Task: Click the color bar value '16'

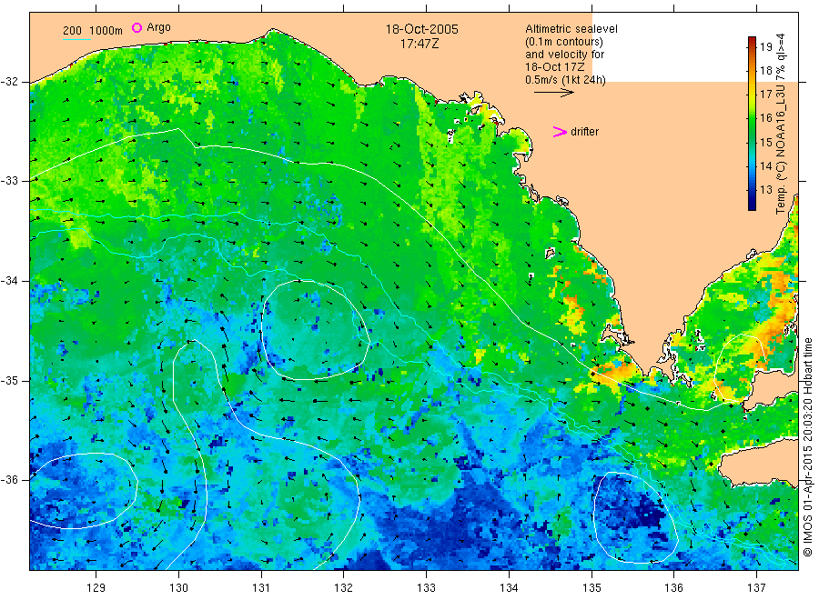Action: 765,118
